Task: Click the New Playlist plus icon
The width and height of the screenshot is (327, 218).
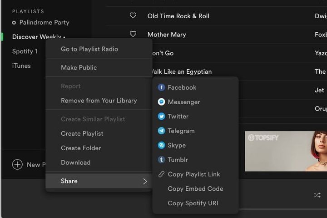Action: pos(17,165)
